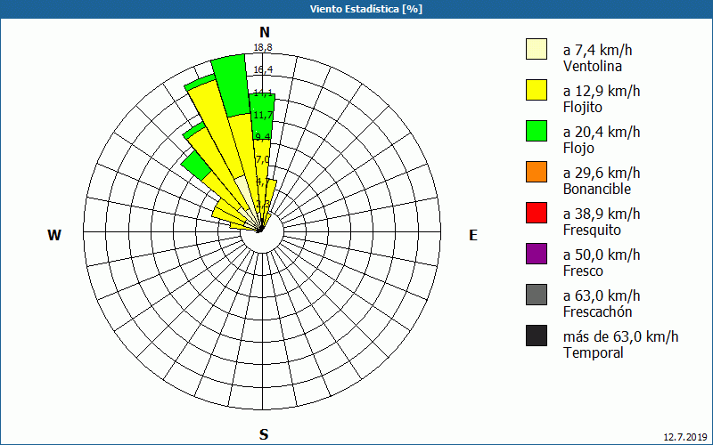This screenshot has height=445, width=713.
Task: Click the 'a 50,0 km/h' legend text
Action: (x=602, y=255)
